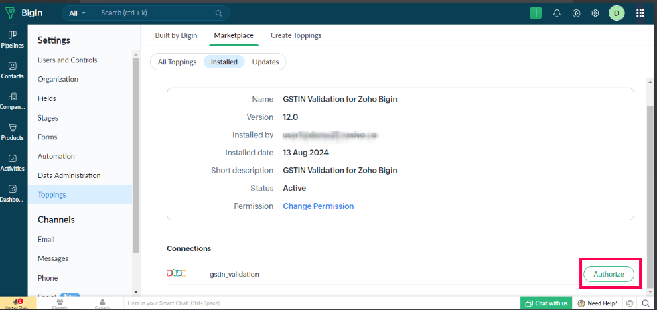Image resolution: width=657 pixels, height=310 pixels.
Task: Click installed date 13 Aug 2024
Action: click(x=305, y=153)
